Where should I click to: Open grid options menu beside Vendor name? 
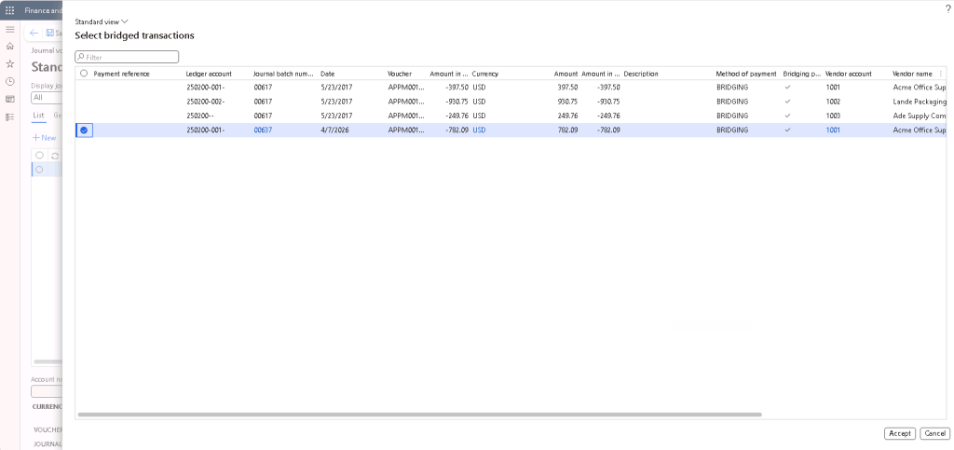point(940,74)
